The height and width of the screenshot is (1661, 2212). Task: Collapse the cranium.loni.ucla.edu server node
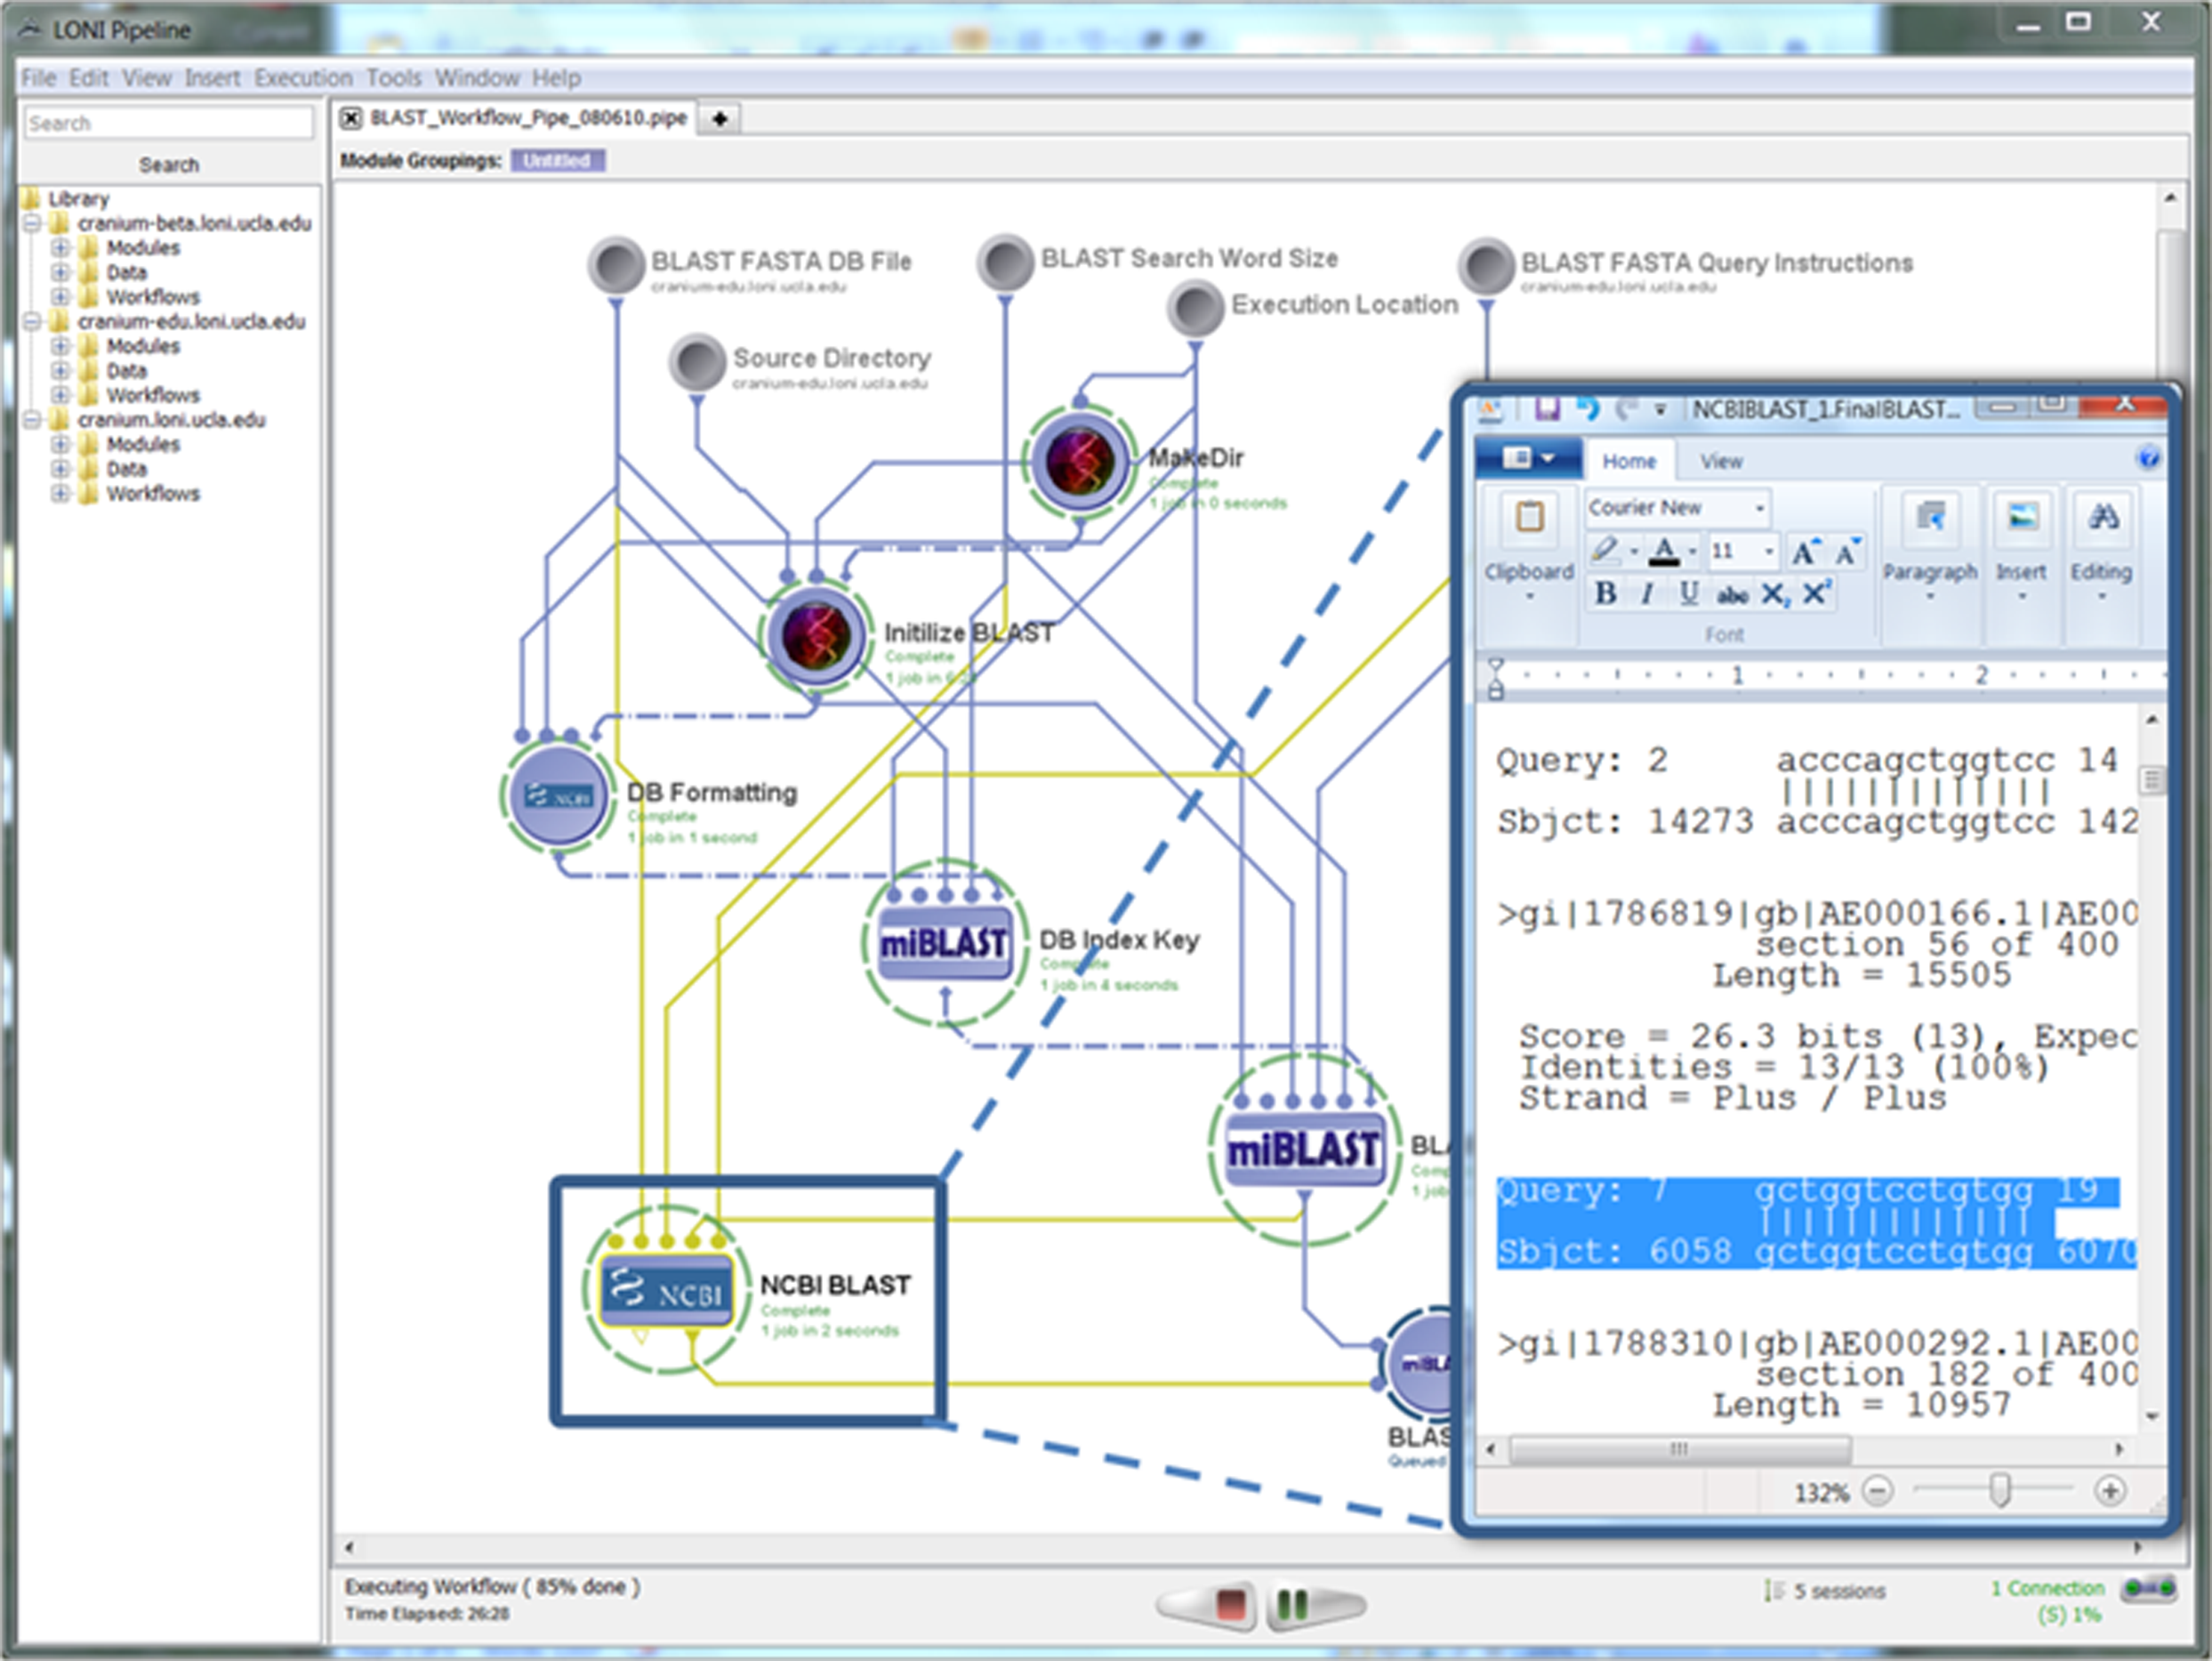click(32, 420)
